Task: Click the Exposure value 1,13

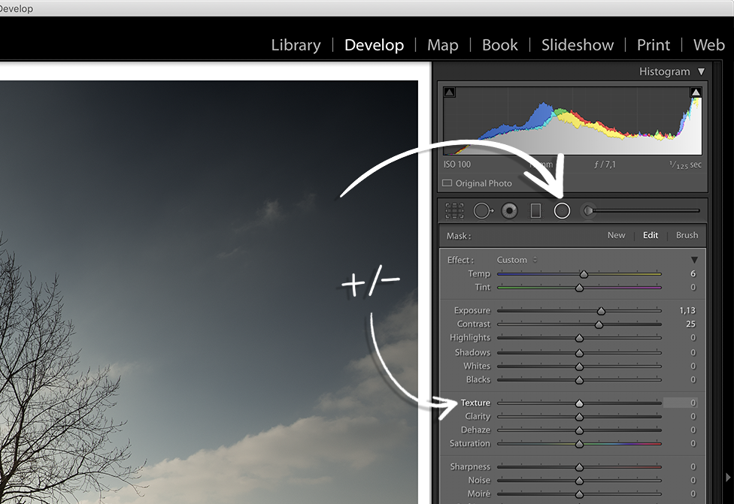Action: click(x=687, y=310)
